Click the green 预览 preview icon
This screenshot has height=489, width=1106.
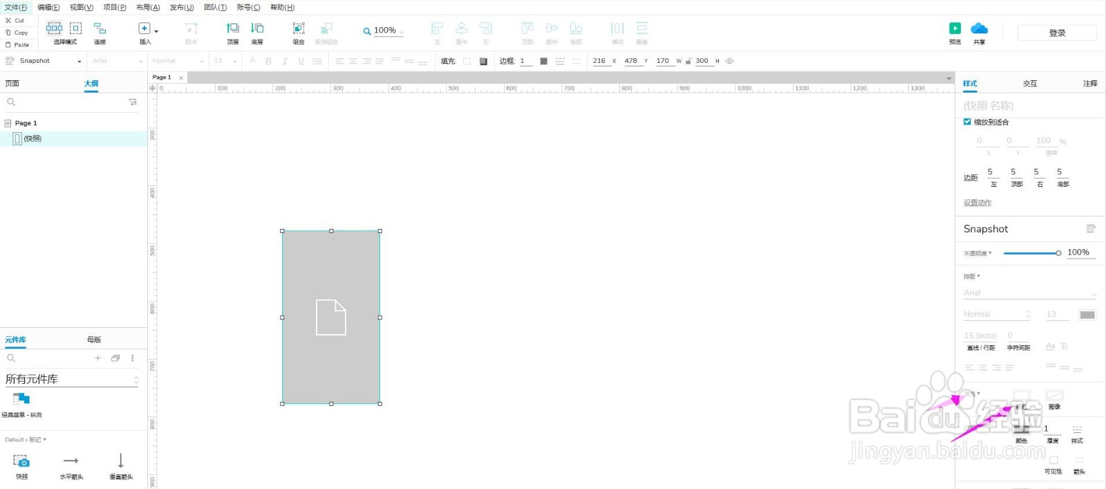(955, 28)
